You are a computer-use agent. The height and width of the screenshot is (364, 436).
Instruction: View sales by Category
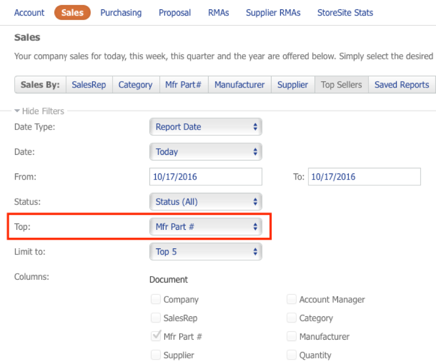135,85
